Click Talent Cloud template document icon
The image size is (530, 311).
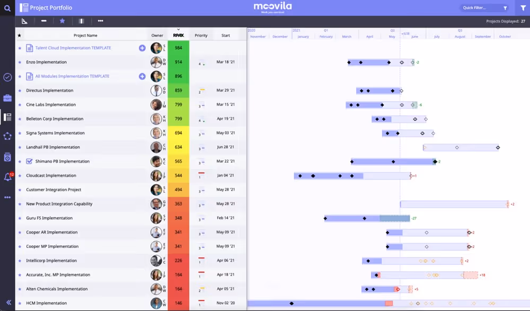29,48
